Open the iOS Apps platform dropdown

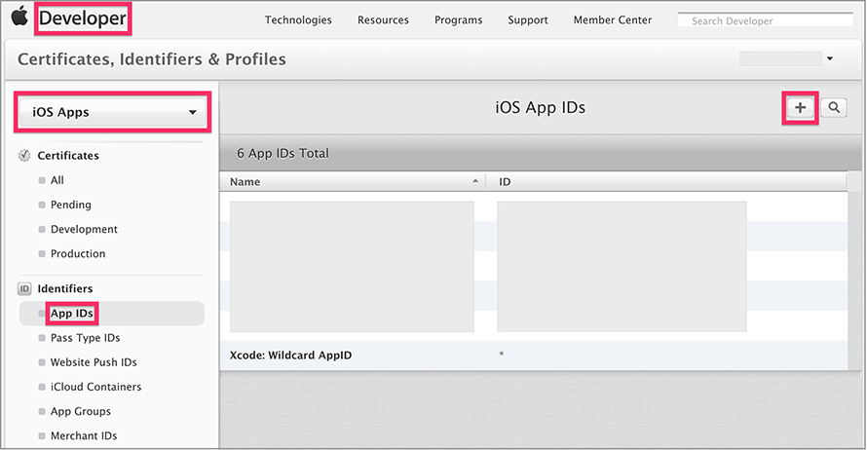coord(113,113)
